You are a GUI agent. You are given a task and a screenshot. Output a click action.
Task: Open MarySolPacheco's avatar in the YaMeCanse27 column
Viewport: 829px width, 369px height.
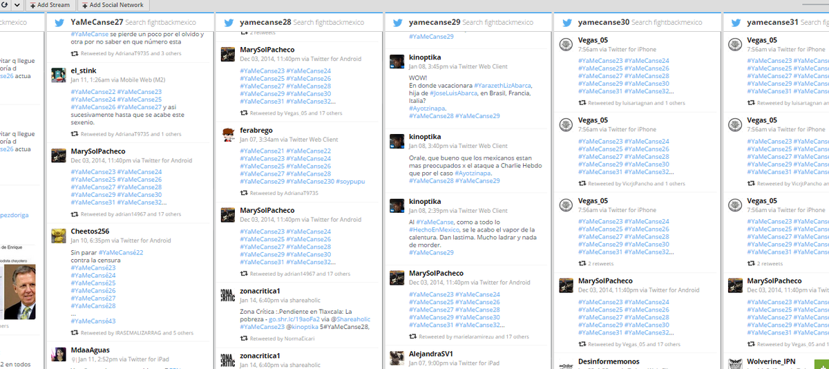pyautogui.click(x=59, y=155)
